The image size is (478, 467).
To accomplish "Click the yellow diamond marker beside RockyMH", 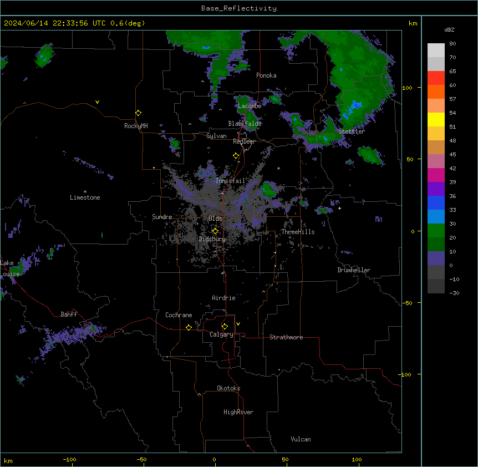I will tap(138, 113).
